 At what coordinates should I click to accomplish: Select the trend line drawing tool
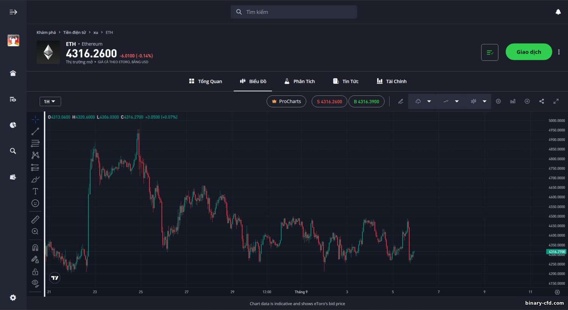coord(35,132)
